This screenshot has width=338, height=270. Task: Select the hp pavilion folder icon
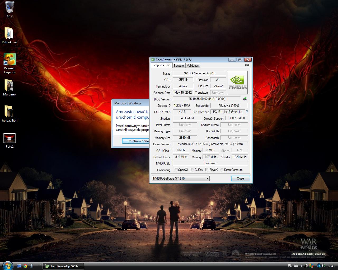10,114
